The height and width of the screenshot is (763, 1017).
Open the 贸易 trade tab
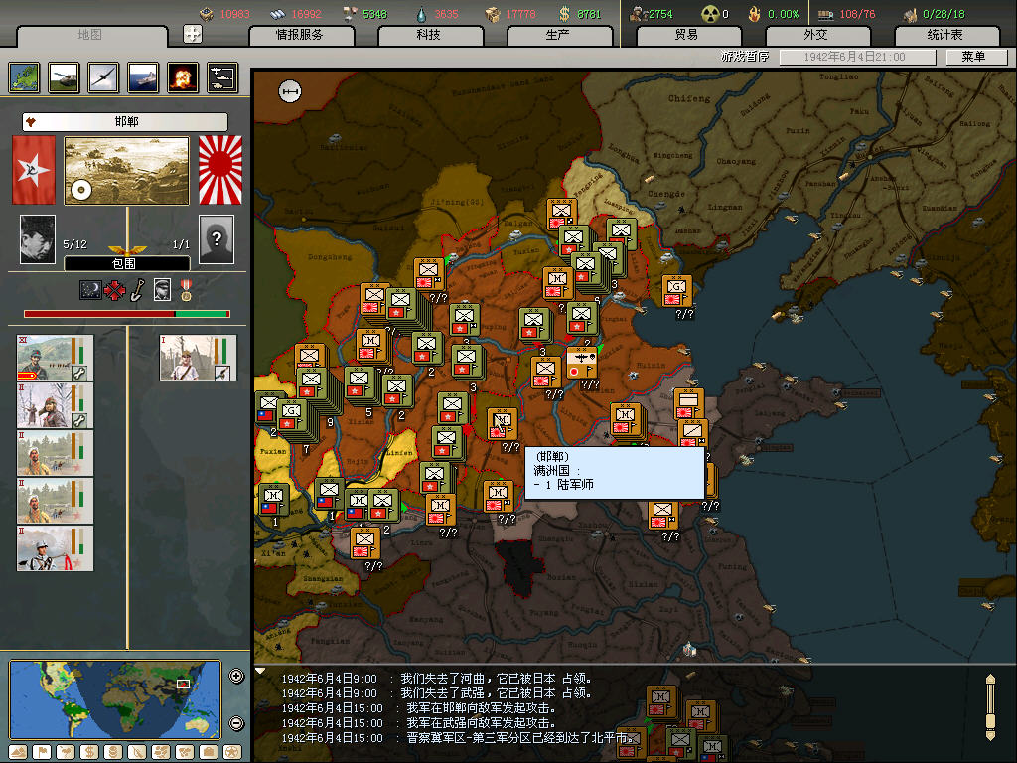coord(687,35)
